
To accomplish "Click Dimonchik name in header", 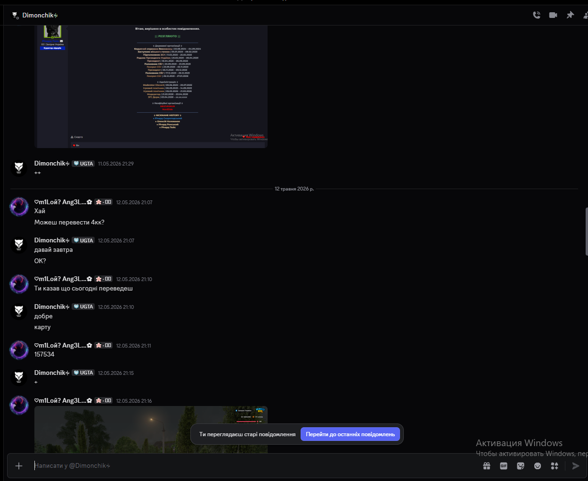I will pyautogui.click(x=40, y=15).
